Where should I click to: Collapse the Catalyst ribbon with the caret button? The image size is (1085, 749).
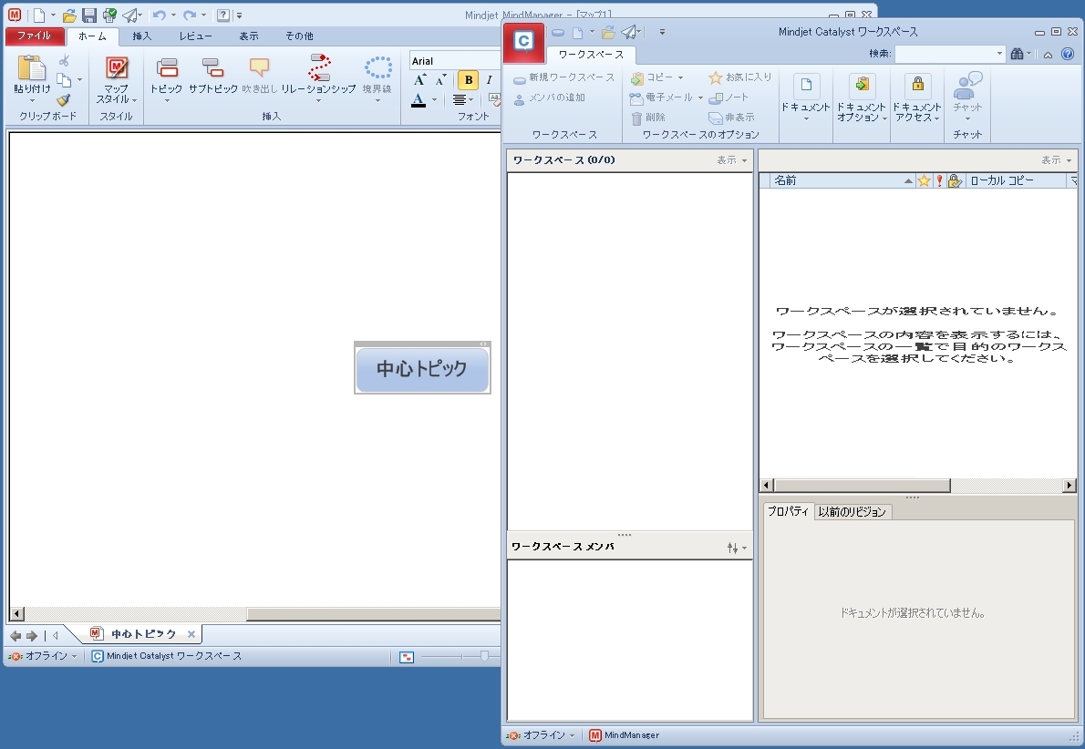pos(1049,55)
